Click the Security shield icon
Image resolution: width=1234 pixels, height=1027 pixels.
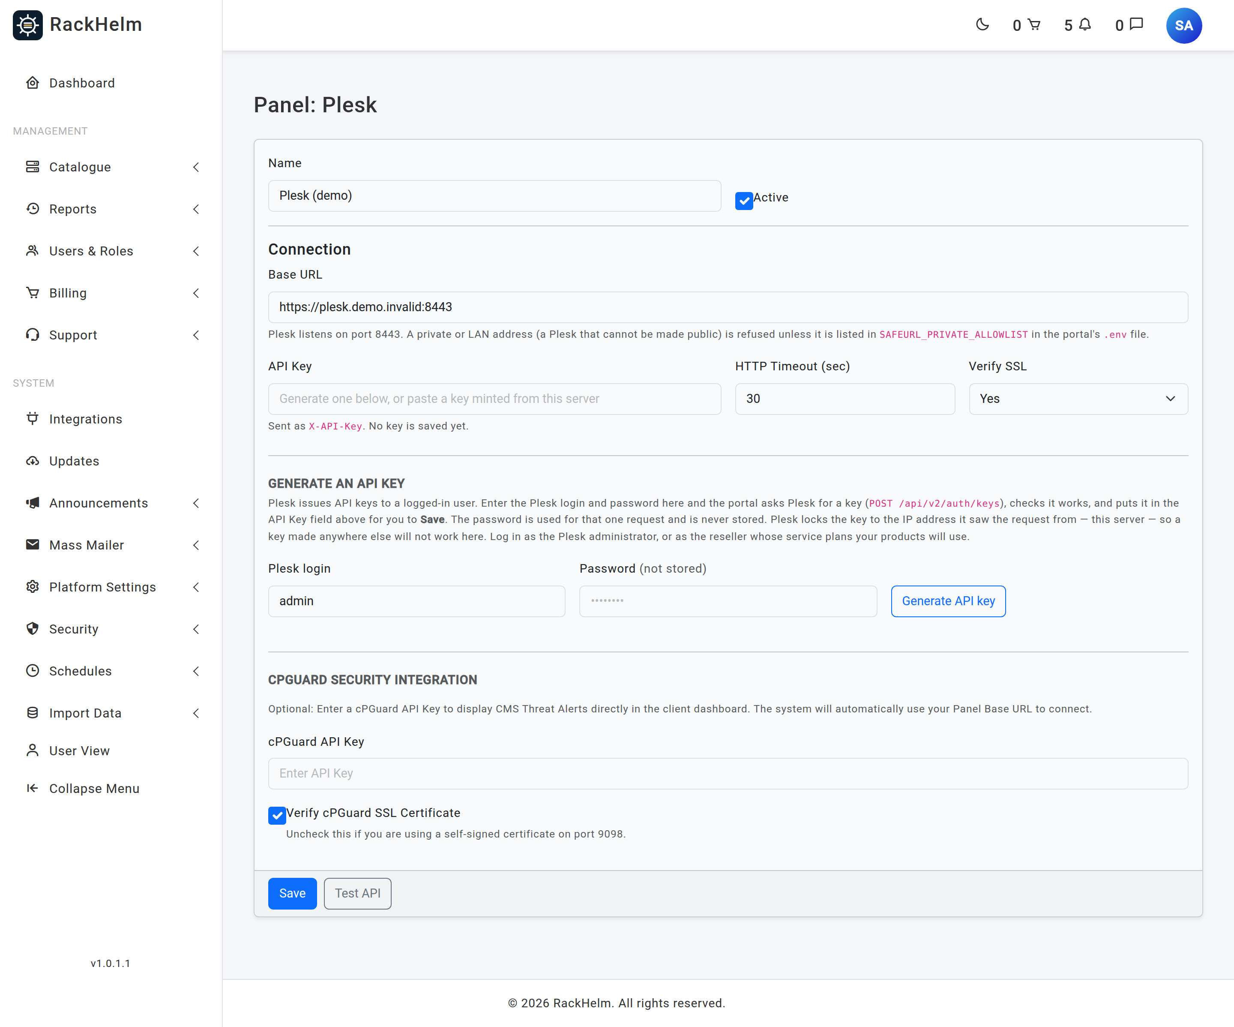(x=33, y=629)
